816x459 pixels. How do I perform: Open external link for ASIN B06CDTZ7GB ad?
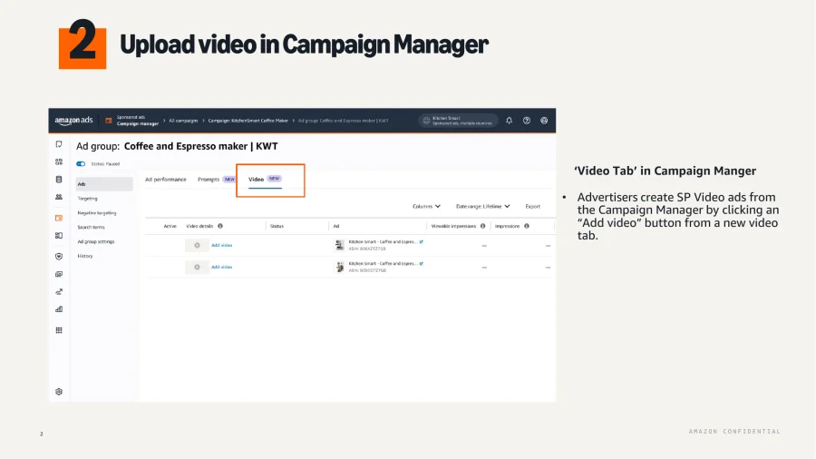point(421,263)
